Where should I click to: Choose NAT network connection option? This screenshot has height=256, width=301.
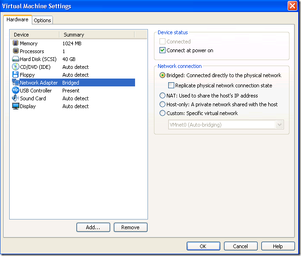tap(162, 96)
